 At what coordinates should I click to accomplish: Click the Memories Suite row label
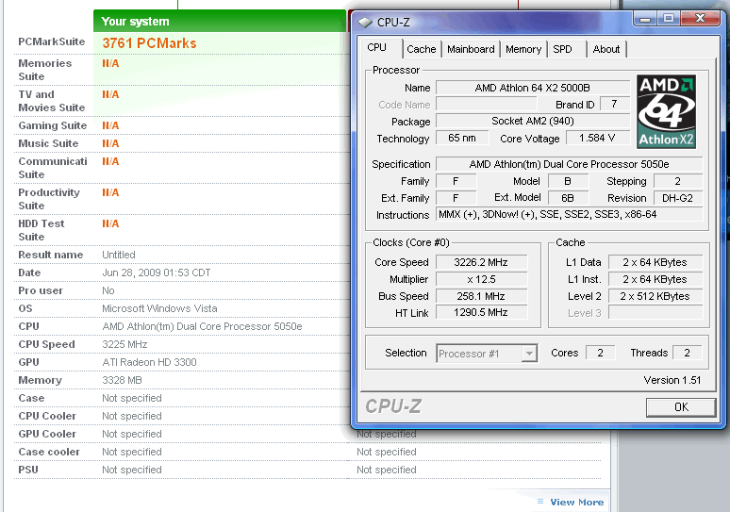(44, 70)
